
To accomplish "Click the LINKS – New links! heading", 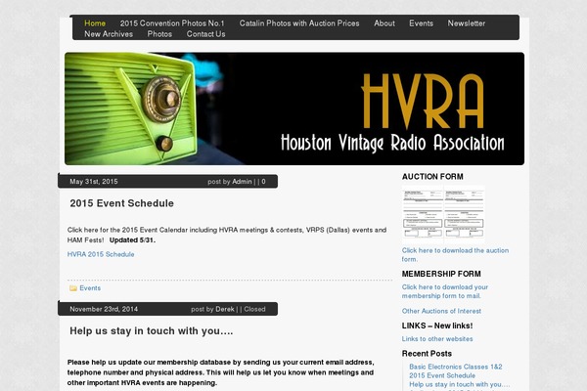I will [437, 326].
